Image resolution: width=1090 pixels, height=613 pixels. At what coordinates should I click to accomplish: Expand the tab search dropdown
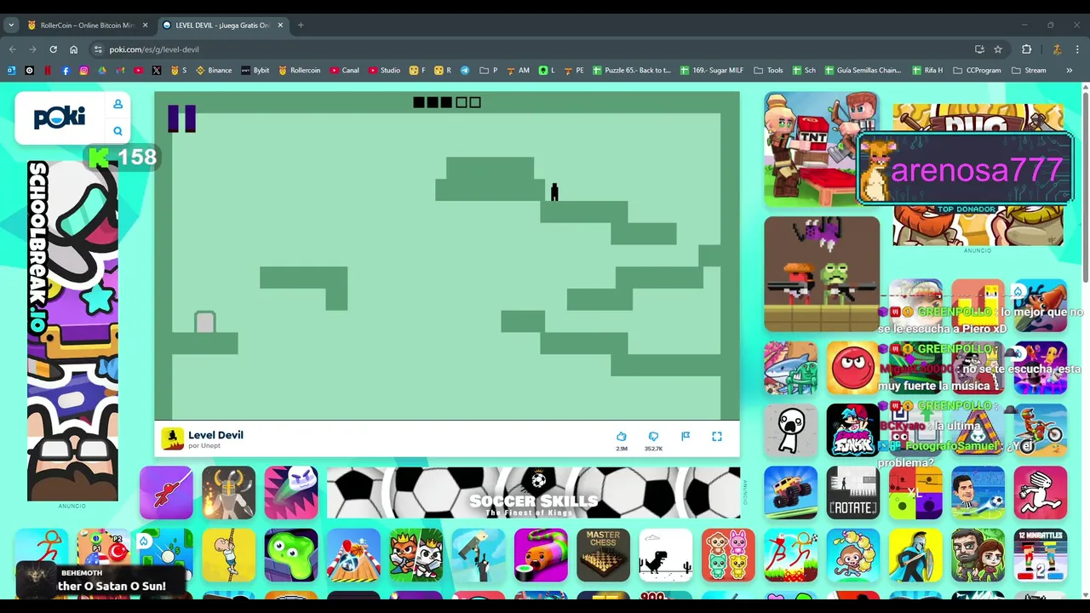point(11,26)
